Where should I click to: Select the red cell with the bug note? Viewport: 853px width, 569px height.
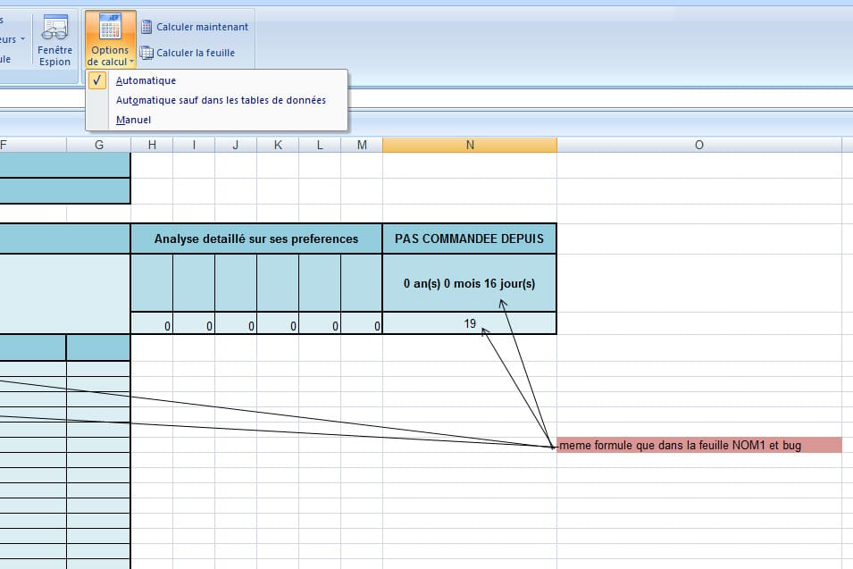pos(698,445)
